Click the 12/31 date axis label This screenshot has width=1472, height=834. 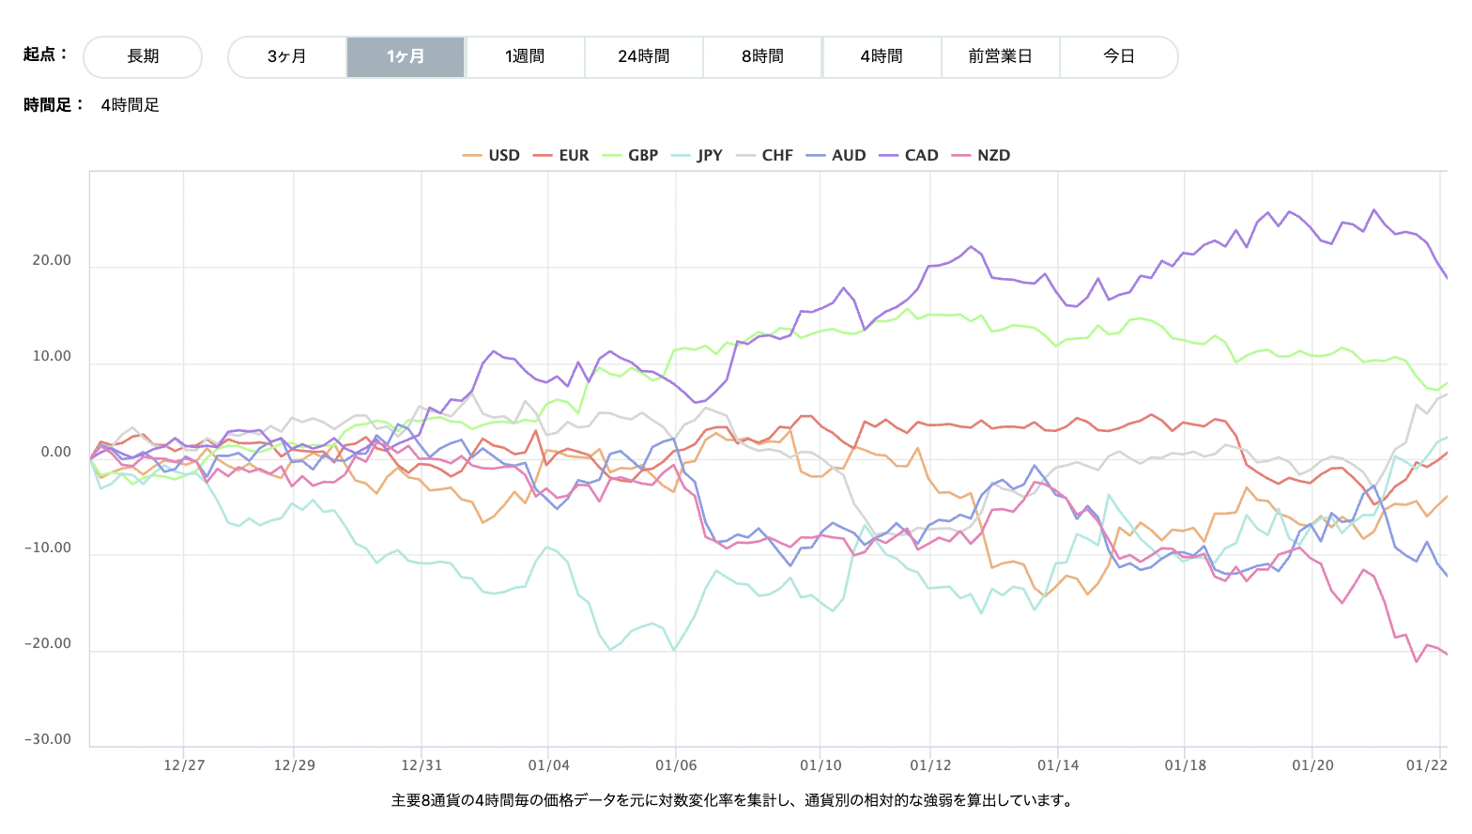pyautogui.click(x=422, y=765)
